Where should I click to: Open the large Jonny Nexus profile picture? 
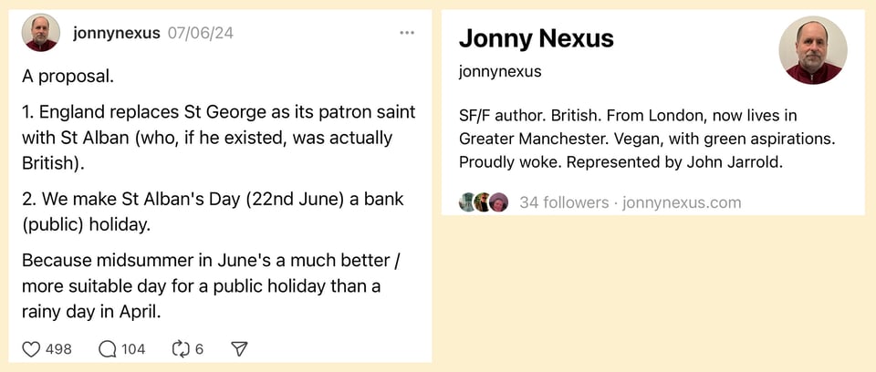click(x=812, y=51)
